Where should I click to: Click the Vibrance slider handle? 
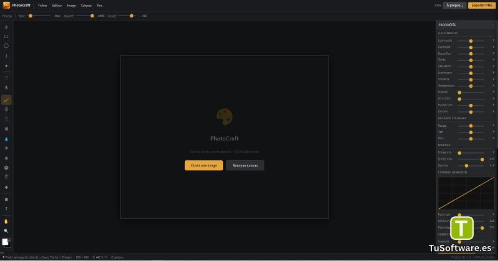pos(471,80)
